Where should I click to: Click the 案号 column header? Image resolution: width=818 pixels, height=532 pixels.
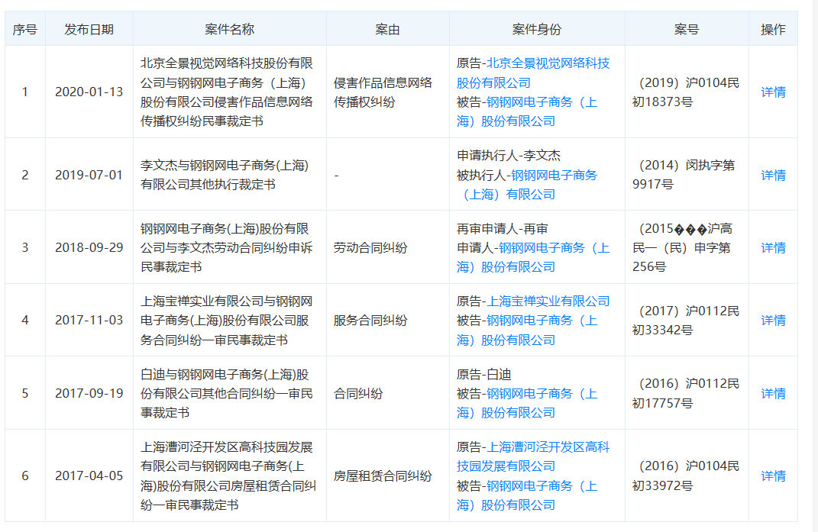pyautogui.click(x=686, y=29)
